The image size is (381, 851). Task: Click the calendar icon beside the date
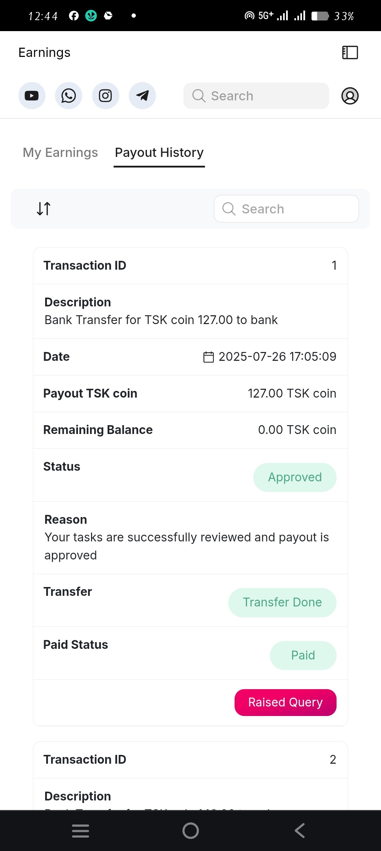pos(208,357)
